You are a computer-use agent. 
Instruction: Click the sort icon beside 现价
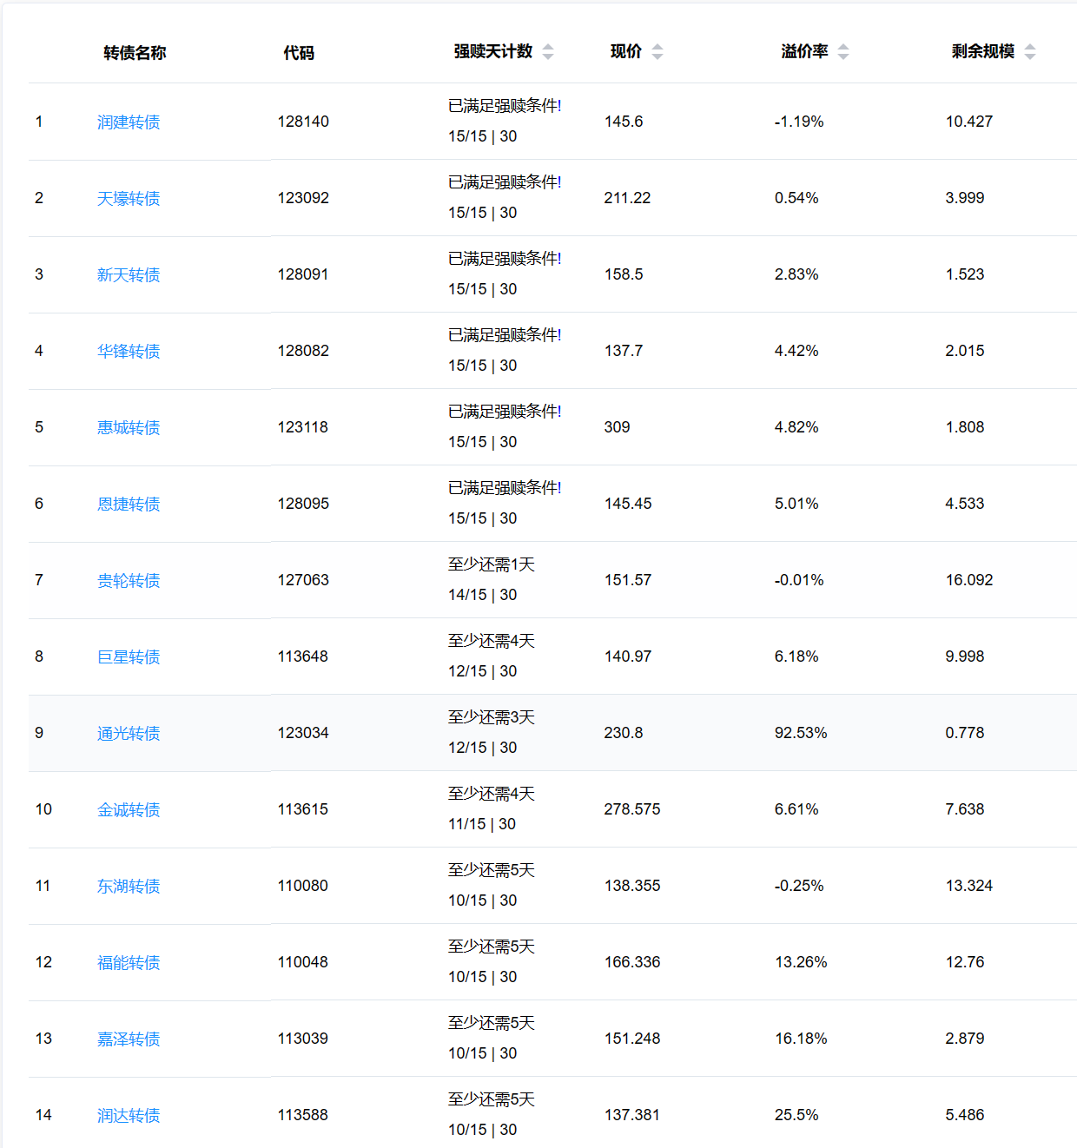[657, 52]
